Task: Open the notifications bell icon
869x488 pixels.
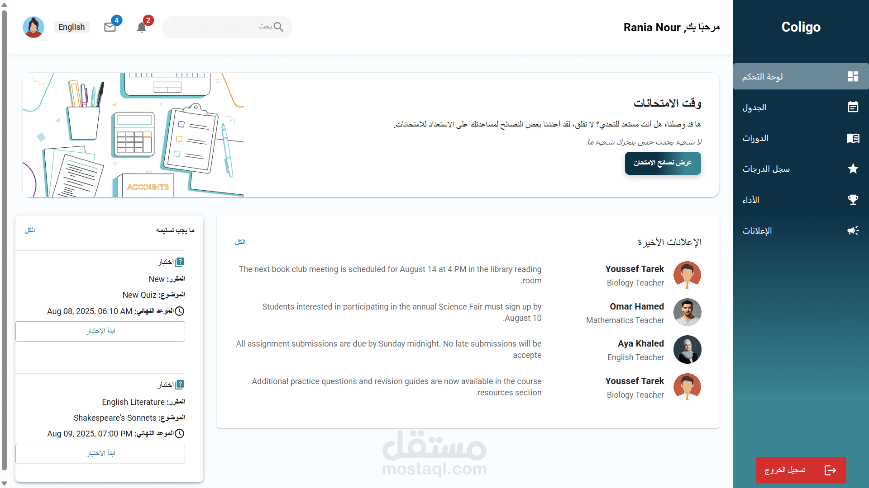Action: pos(142,27)
